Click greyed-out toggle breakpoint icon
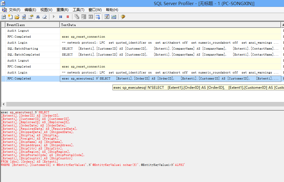 point(91,17)
